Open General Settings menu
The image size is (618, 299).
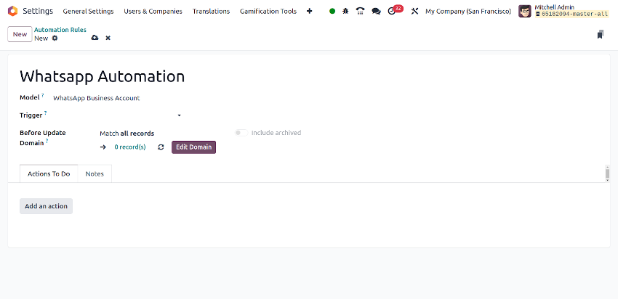click(x=88, y=12)
